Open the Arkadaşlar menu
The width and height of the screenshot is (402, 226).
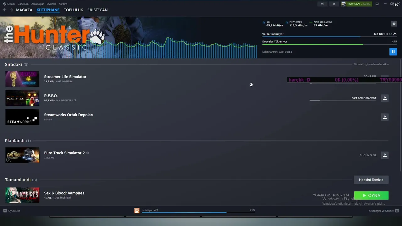click(x=38, y=4)
